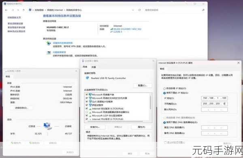Uncheck the Internet 协议版本 6 (TCP/IPv6) checkbox
Screen dimensions: 243x158
click(x=87, y=119)
